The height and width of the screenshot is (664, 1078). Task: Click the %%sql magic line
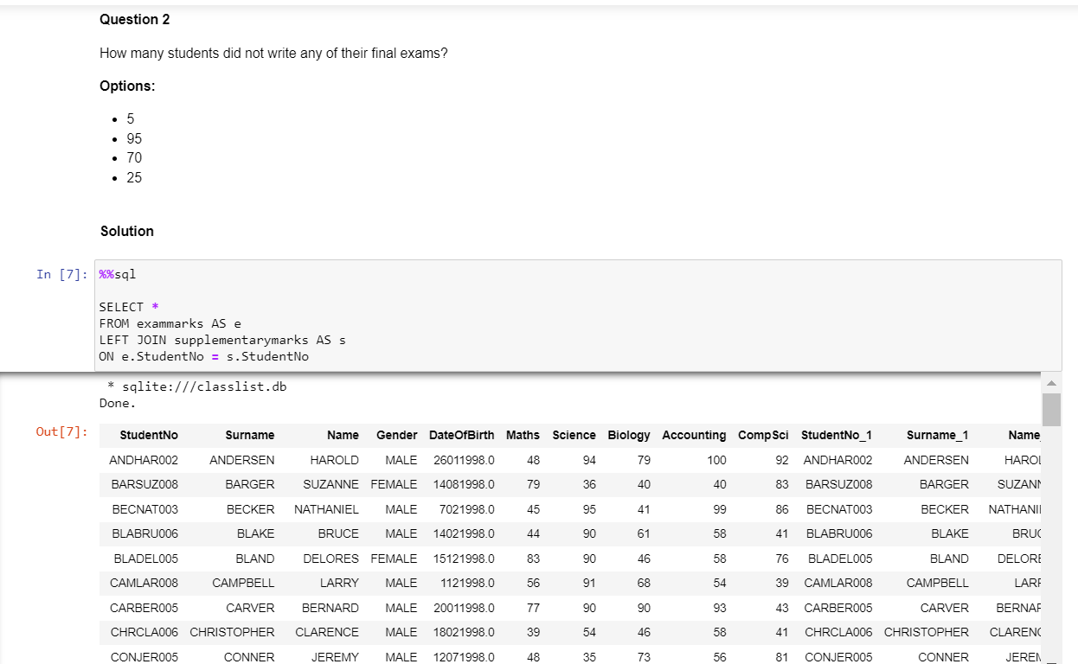coord(118,274)
